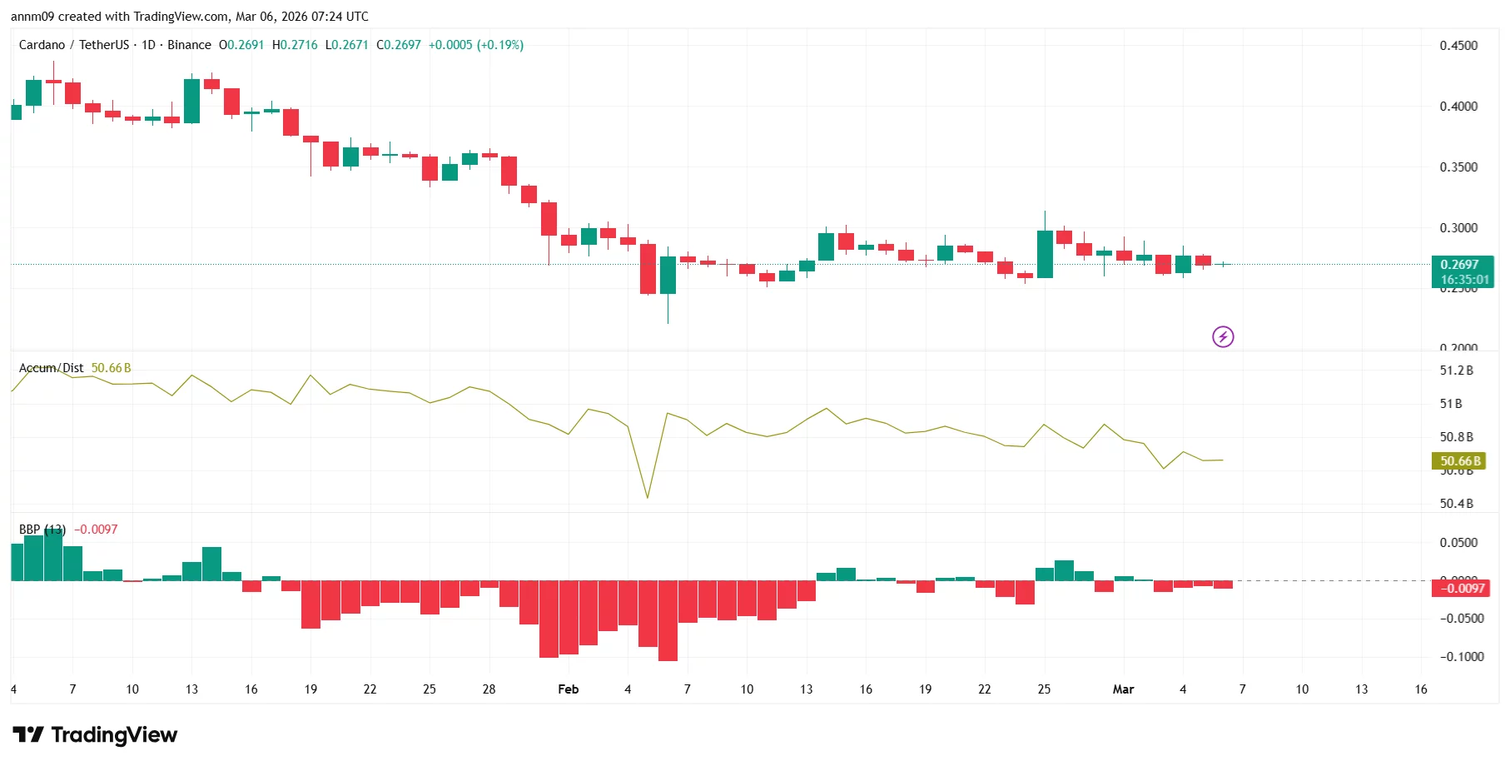Screen dimensions: 1510x766
Task: Click the purple lightning bolt trading icon
Action: (1223, 336)
